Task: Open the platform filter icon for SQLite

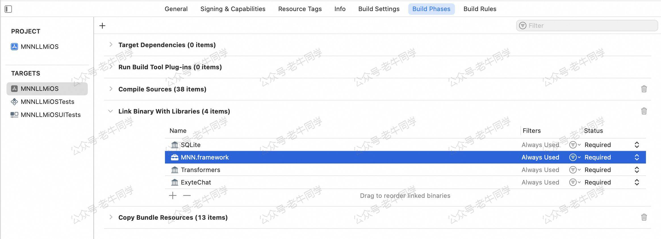Action: [x=575, y=145]
